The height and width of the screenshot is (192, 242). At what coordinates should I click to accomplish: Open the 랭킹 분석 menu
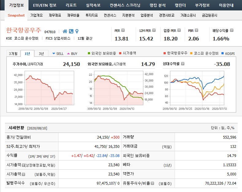pyautogui.click(x=157, y=5)
